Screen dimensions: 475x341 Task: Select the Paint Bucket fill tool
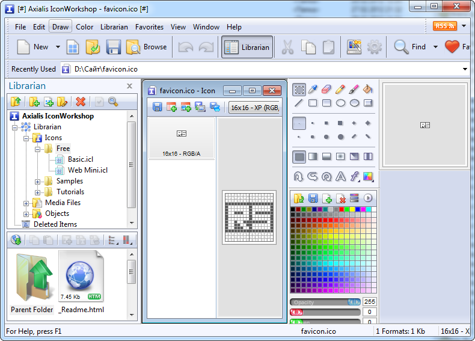(x=367, y=90)
